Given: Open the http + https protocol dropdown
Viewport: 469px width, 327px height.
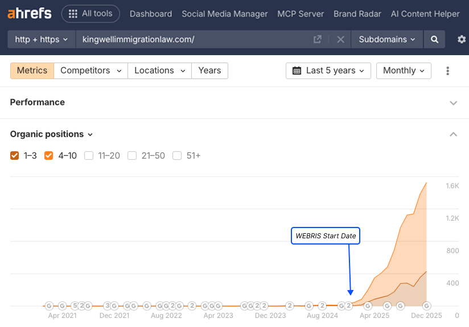Looking at the screenshot, I should [x=41, y=39].
